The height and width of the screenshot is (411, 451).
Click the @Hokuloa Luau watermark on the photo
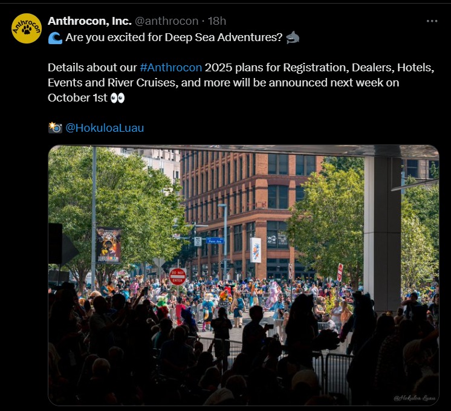coord(415,398)
